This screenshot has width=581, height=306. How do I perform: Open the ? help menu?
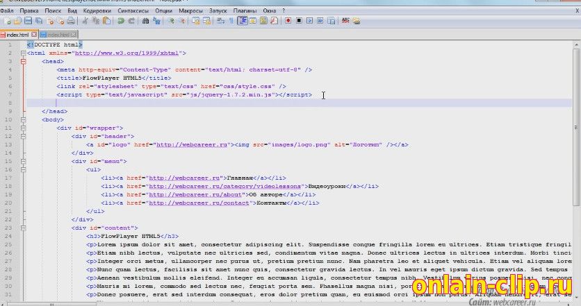[284, 10]
